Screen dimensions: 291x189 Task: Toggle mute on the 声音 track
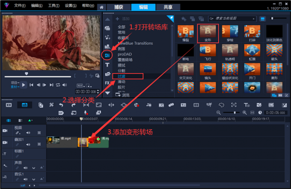click(x=25, y=168)
